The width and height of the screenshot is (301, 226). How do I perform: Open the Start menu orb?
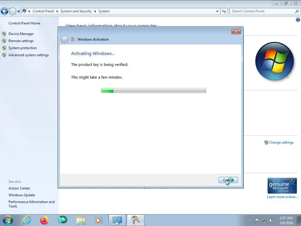8,220
